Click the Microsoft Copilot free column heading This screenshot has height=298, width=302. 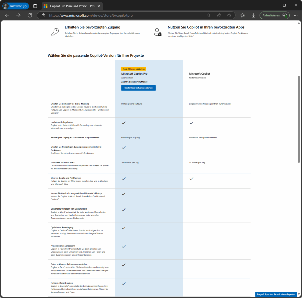200,74
